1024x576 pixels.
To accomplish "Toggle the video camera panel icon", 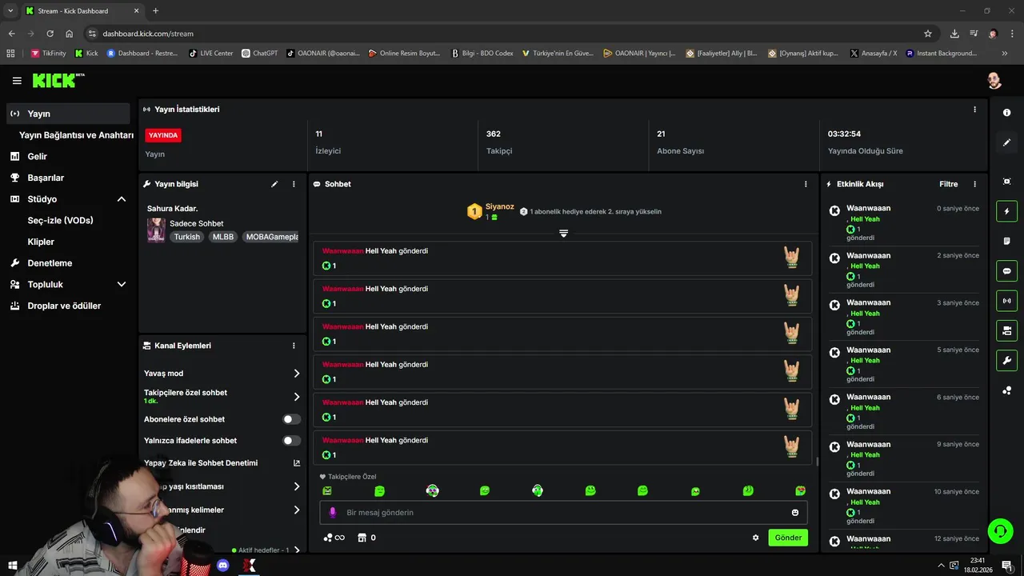I will click(x=1006, y=330).
